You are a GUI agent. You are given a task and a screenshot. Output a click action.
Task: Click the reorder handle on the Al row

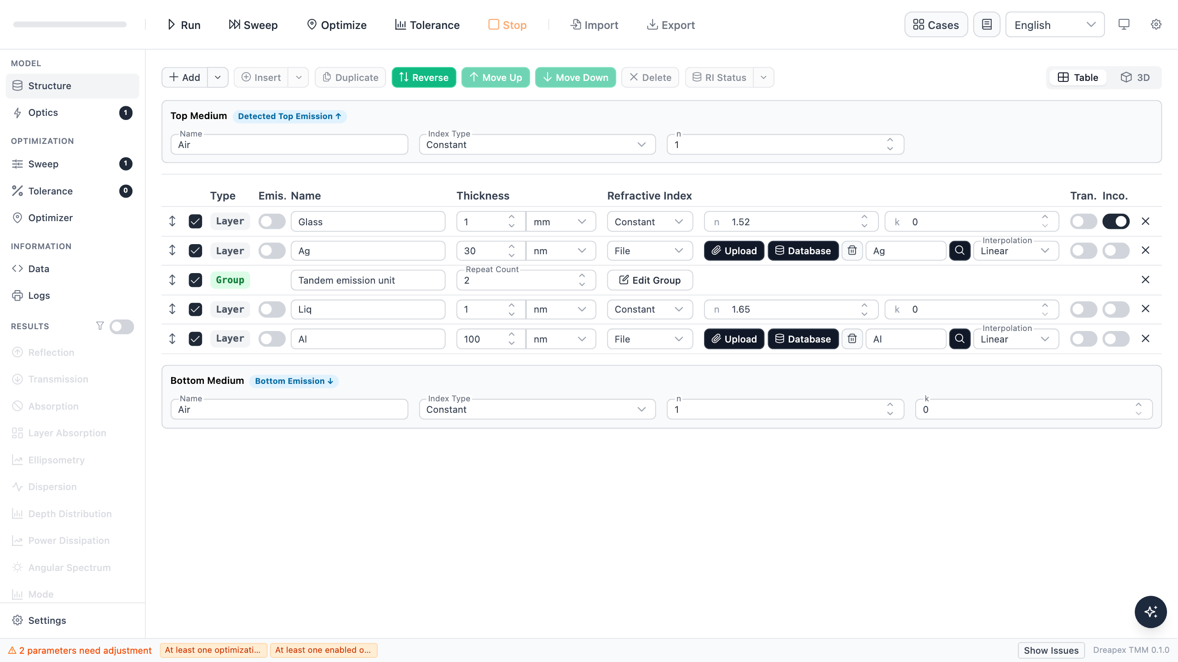[x=172, y=339]
